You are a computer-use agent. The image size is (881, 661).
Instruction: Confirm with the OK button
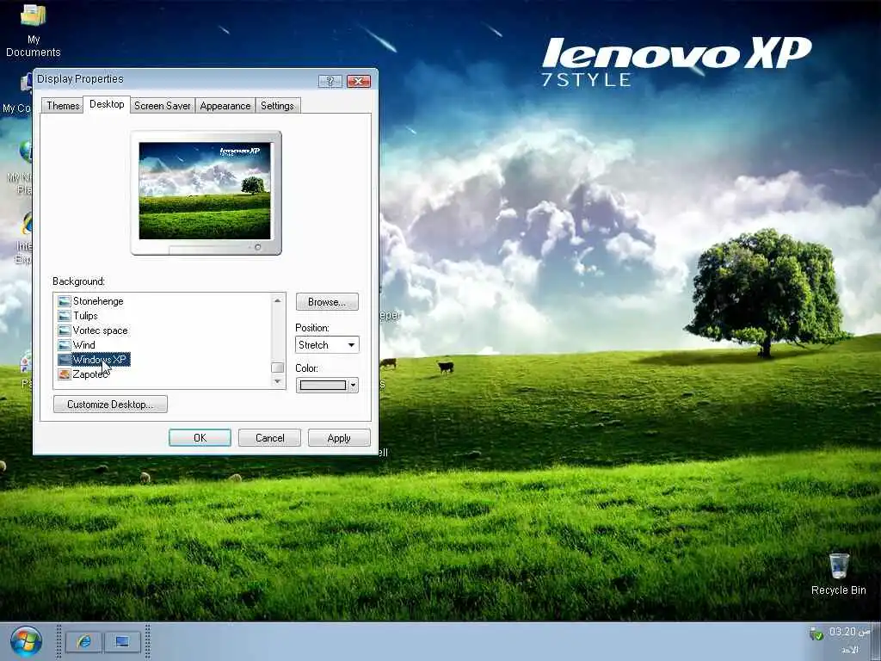(200, 438)
